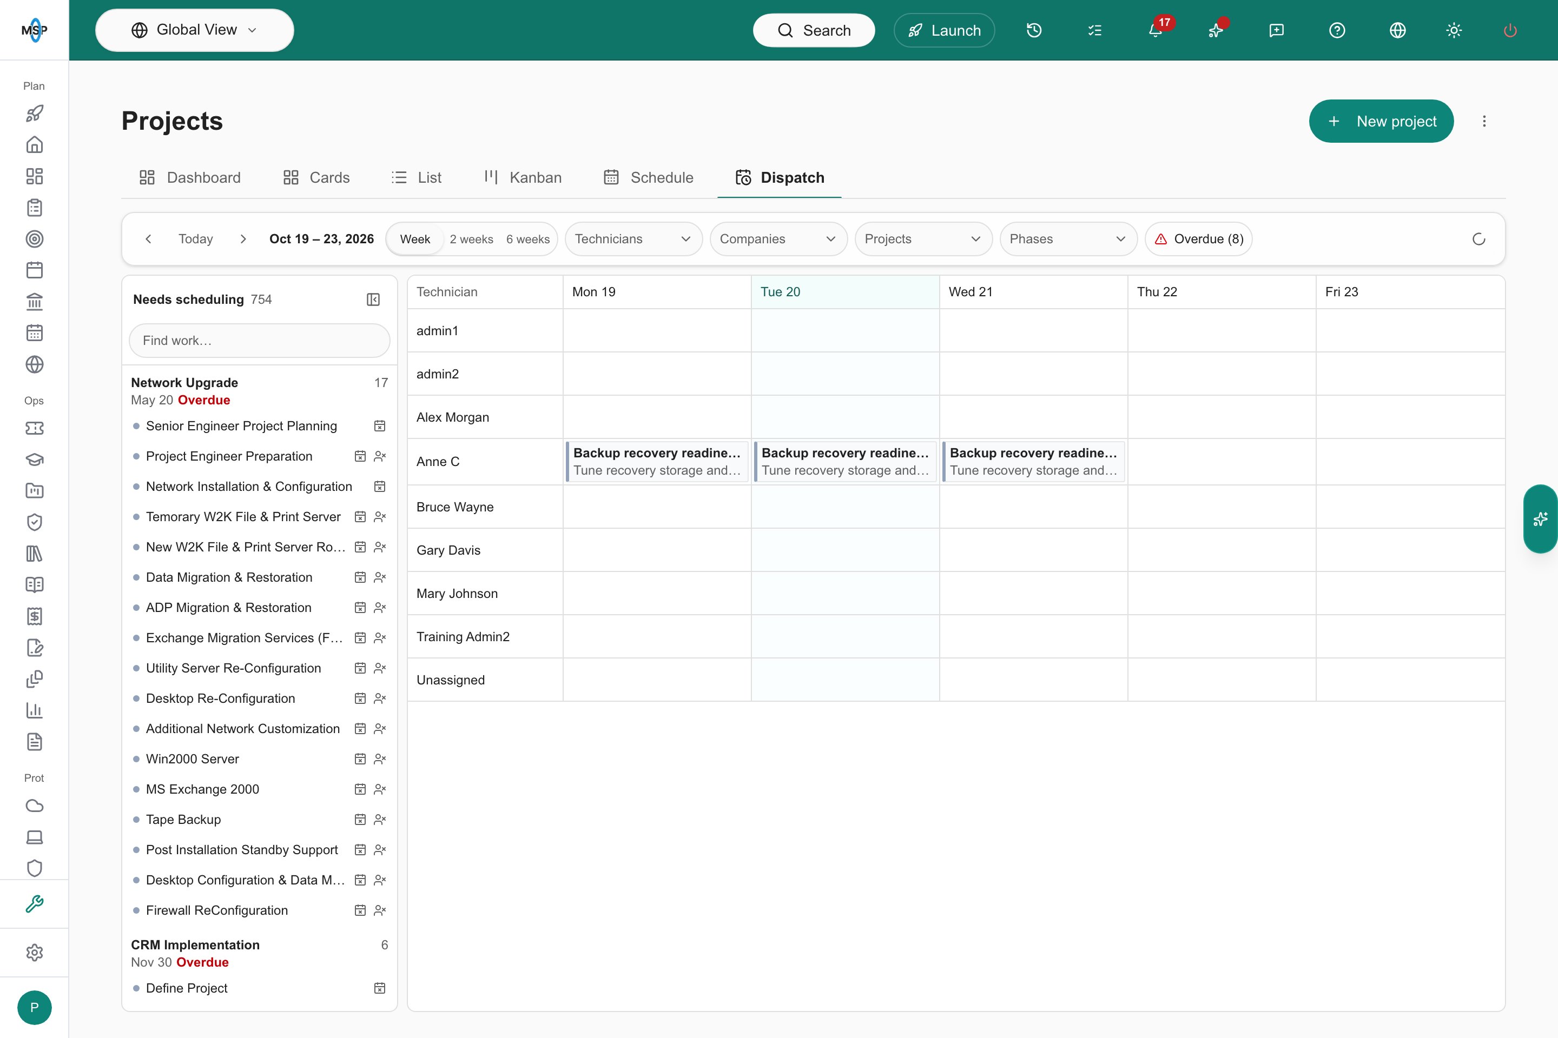Open the cloud icon in sidebar Prot section
This screenshot has width=1558, height=1038.
click(35, 806)
